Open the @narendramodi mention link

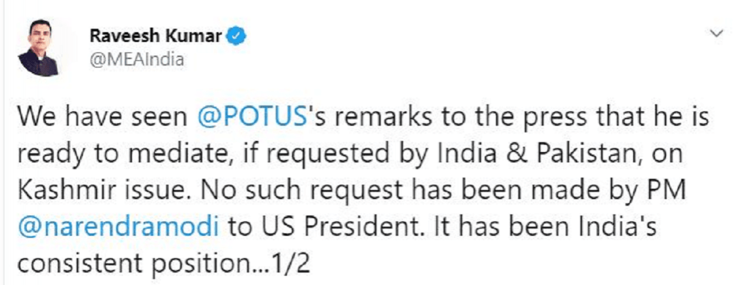click(x=120, y=225)
